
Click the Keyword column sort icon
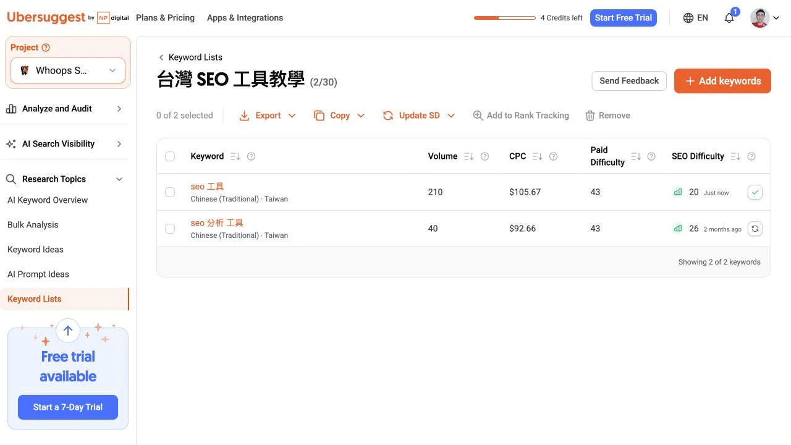coord(235,156)
